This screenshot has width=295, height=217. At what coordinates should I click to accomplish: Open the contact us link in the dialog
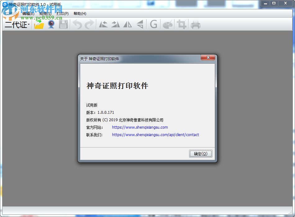[156, 135]
